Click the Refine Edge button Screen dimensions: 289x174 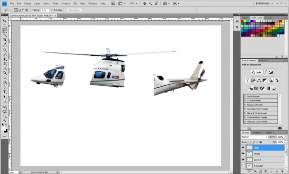74,10
